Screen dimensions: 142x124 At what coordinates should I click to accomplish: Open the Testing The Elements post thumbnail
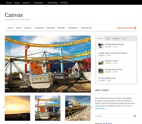click(x=101, y=46)
